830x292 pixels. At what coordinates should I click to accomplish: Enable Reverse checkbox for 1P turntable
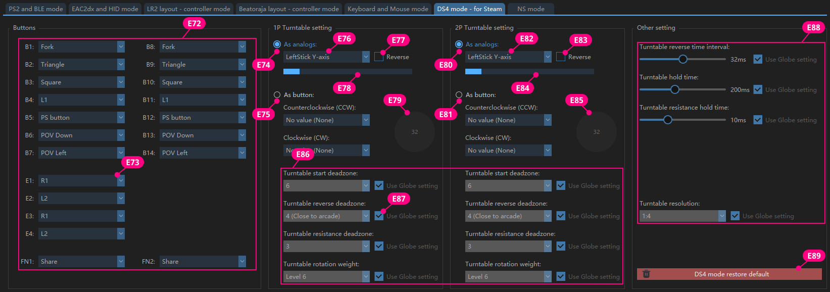point(379,57)
